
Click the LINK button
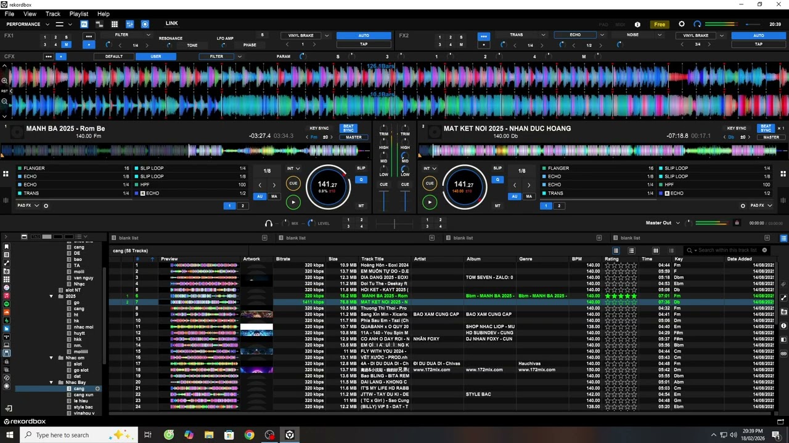(x=172, y=24)
